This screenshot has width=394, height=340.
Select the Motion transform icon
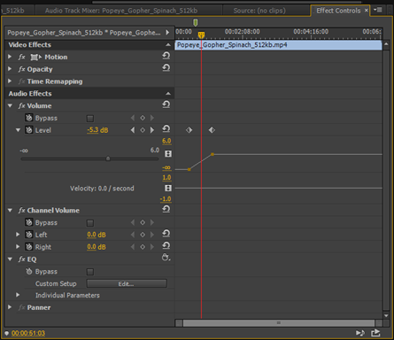pyautogui.click(x=36, y=57)
